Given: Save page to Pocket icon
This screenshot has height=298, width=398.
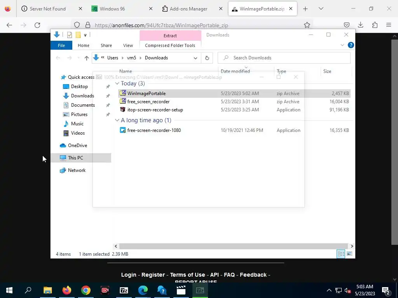Looking at the screenshot, I should [346, 25].
